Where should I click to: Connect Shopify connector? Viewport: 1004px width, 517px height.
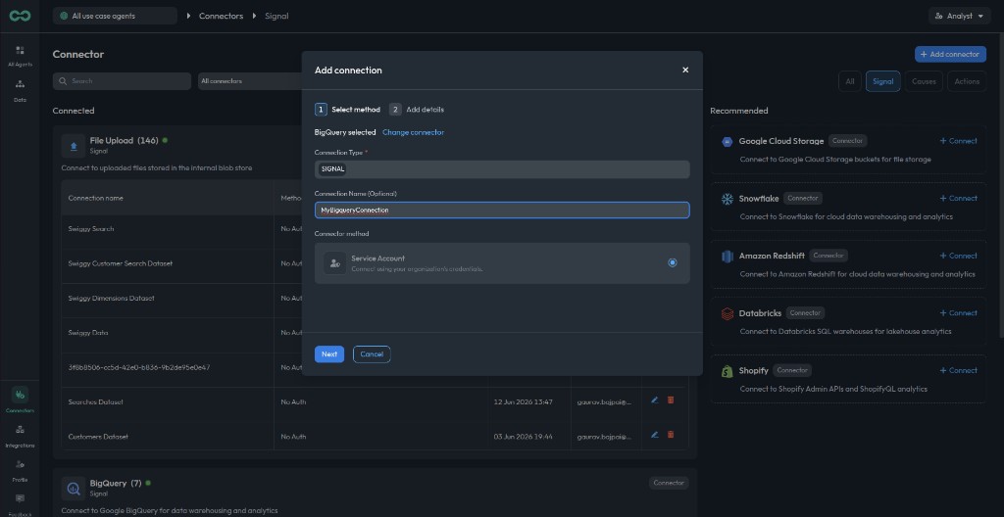pyautogui.click(x=958, y=370)
